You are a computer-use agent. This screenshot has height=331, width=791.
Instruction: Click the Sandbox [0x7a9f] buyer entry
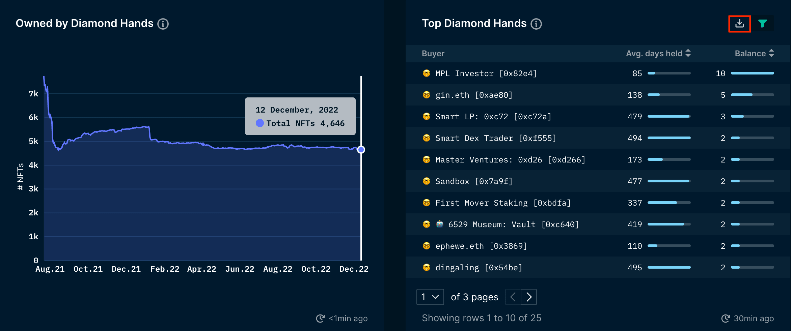point(473,181)
